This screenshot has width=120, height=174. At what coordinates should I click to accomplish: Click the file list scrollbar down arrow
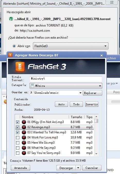click(x=96, y=154)
